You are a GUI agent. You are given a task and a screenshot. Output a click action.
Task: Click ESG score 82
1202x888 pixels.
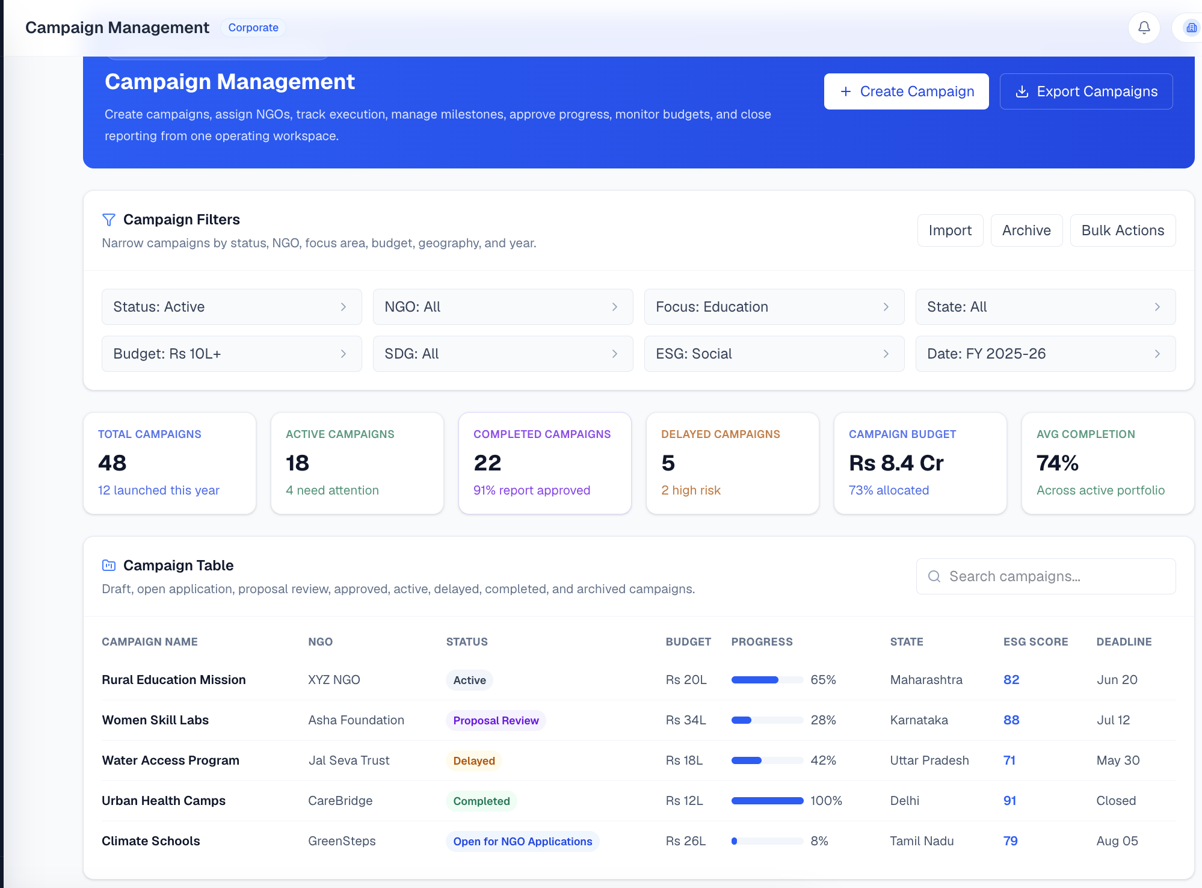[1011, 680]
